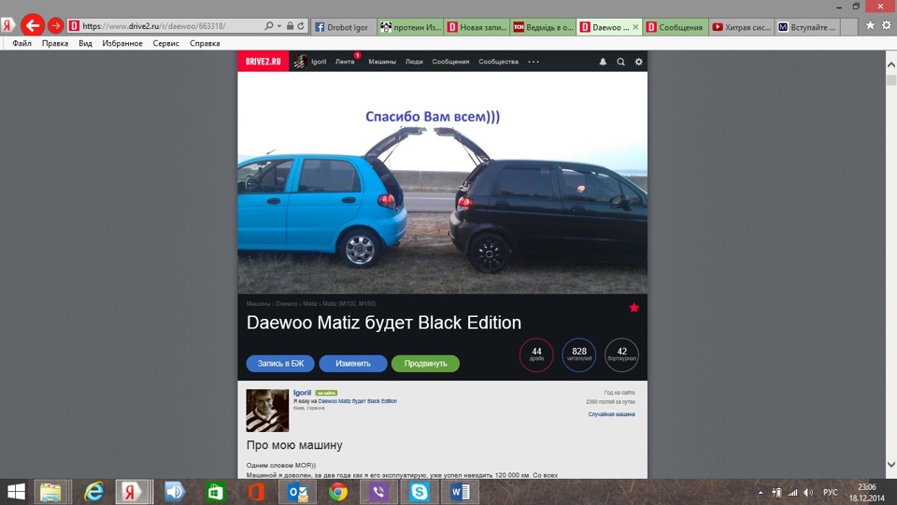Click the DRIVE2.RU logo
This screenshot has width=897, height=505.
(263, 62)
